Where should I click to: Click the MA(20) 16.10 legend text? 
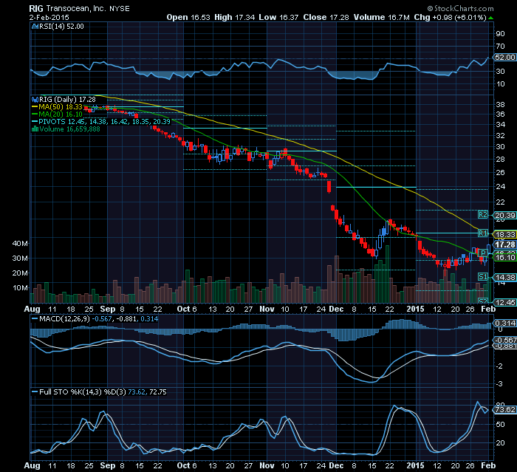click(61, 114)
